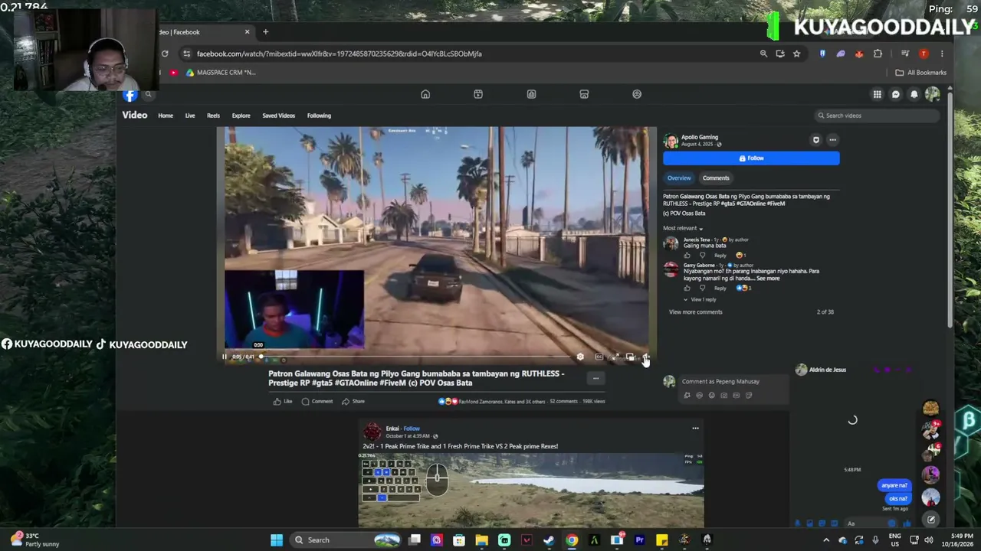Image resolution: width=981 pixels, height=551 pixels.
Task: Save Apollo Gaming video with bookmark icon
Action: click(x=815, y=140)
